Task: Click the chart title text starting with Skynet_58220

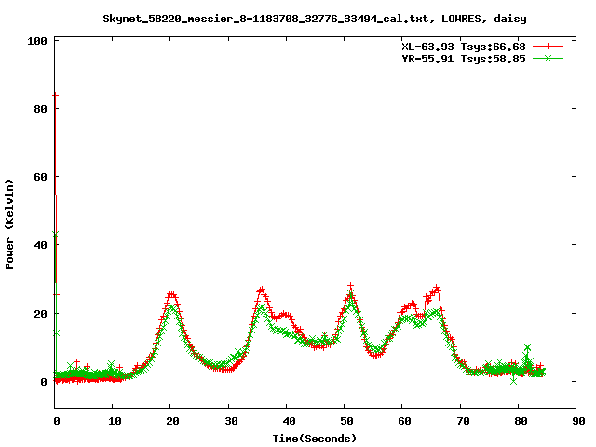Action: [x=315, y=19]
